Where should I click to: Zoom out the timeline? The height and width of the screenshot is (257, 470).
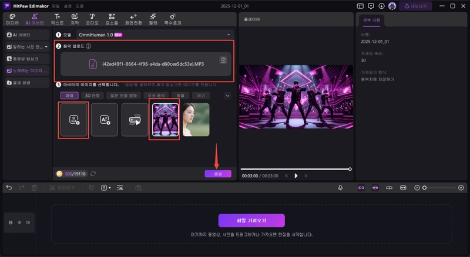click(x=417, y=188)
